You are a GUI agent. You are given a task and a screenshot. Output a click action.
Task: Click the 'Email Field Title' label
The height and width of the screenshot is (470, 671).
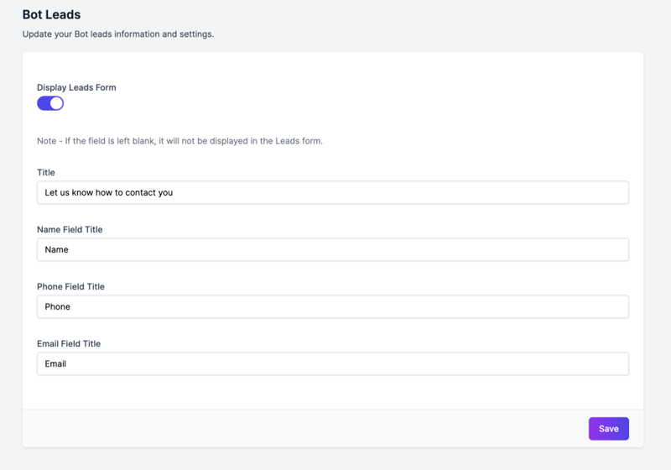click(69, 343)
